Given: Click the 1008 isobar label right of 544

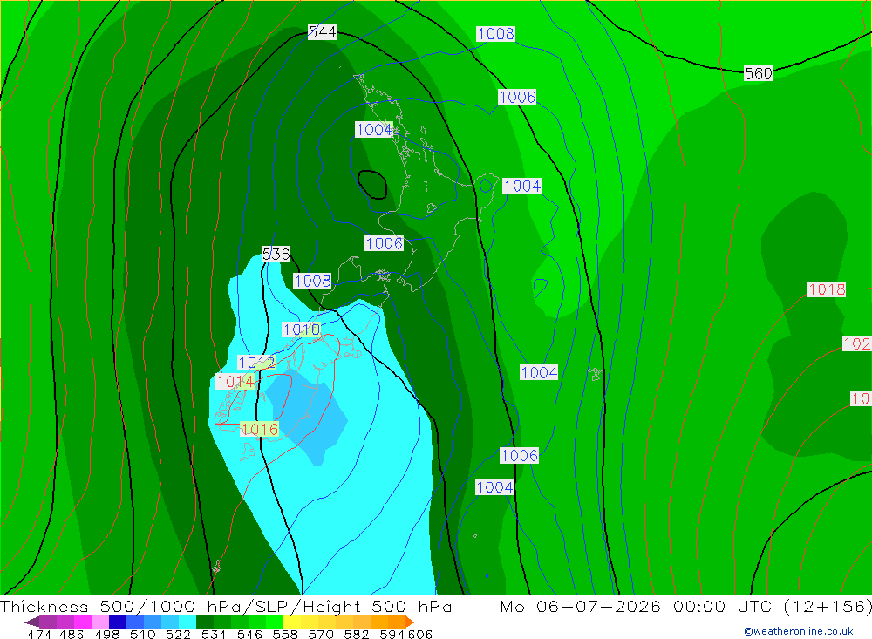Looking at the screenshot, I should 495,34.
